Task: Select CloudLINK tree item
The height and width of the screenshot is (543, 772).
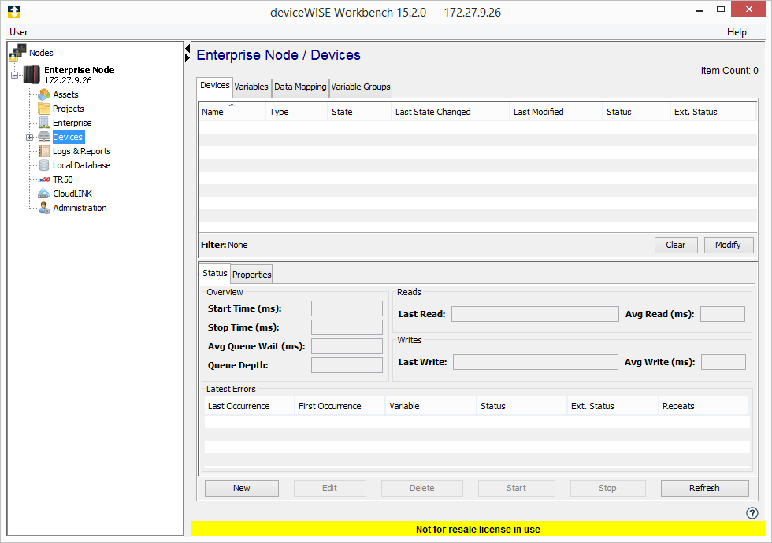Action: (72, 194)
